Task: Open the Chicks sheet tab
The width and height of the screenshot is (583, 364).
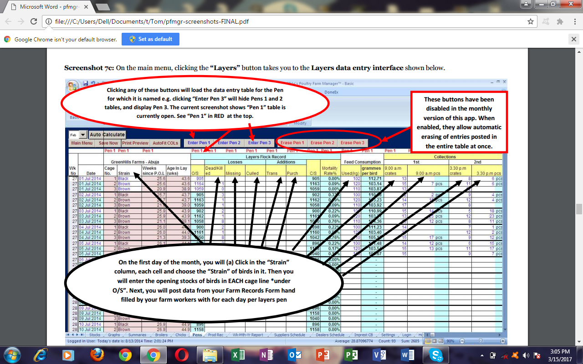Action: 180,335
